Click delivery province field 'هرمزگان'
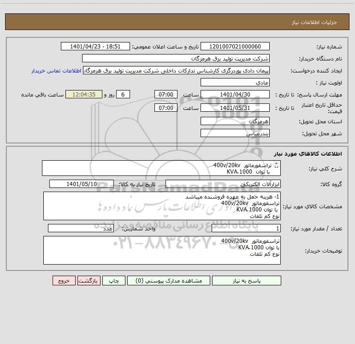 point(235,121)
